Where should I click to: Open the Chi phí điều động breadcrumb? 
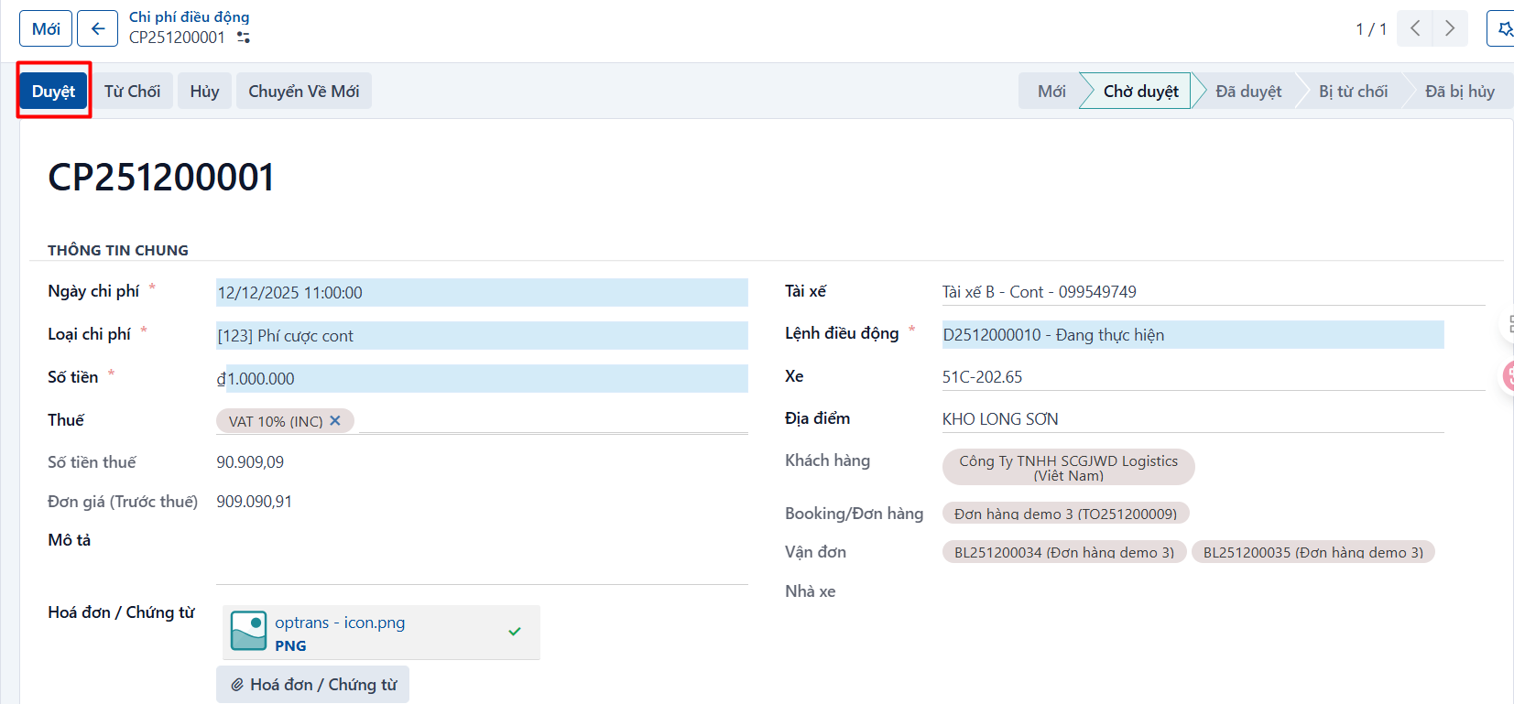click(189, 16)
